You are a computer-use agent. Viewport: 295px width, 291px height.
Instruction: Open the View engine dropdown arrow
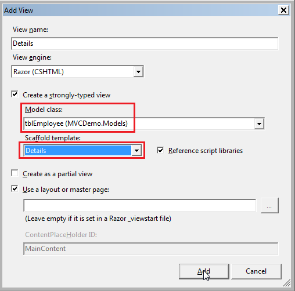pyautogui.click(x=138, y=72)
